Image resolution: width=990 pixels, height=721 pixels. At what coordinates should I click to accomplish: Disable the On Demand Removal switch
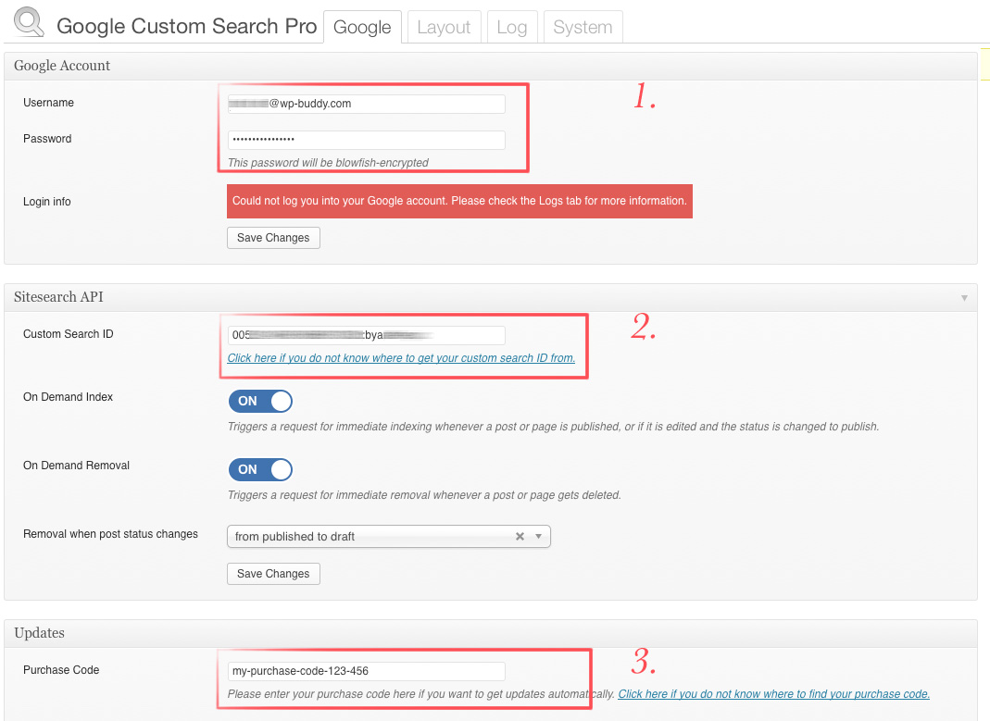[x=260, y=469]
